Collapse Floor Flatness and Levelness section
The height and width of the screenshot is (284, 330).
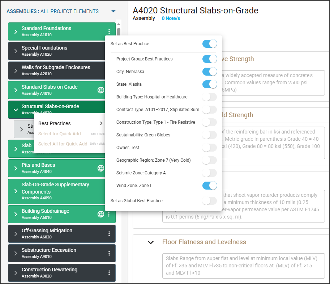151,242
